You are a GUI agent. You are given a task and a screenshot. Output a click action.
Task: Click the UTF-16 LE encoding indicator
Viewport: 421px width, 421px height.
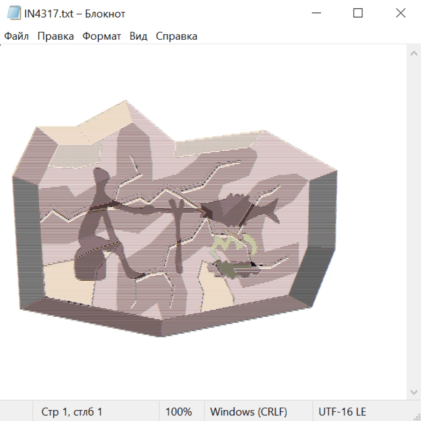[x=342, y=412]
